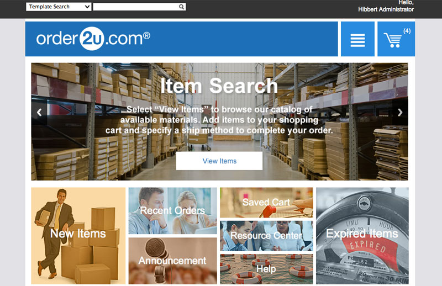Open the hamburger menu icon
Image resolution: width=442 pixels, height=286 pixels.
tap(357, 39)
